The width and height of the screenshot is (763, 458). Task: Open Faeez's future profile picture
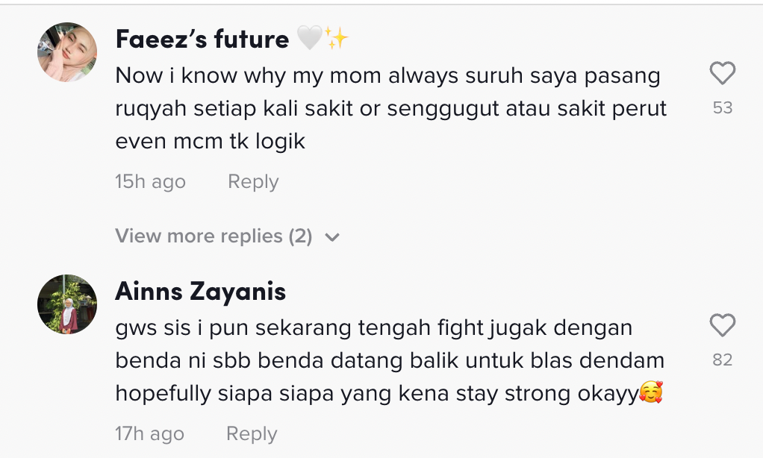(x=67, y=51)
